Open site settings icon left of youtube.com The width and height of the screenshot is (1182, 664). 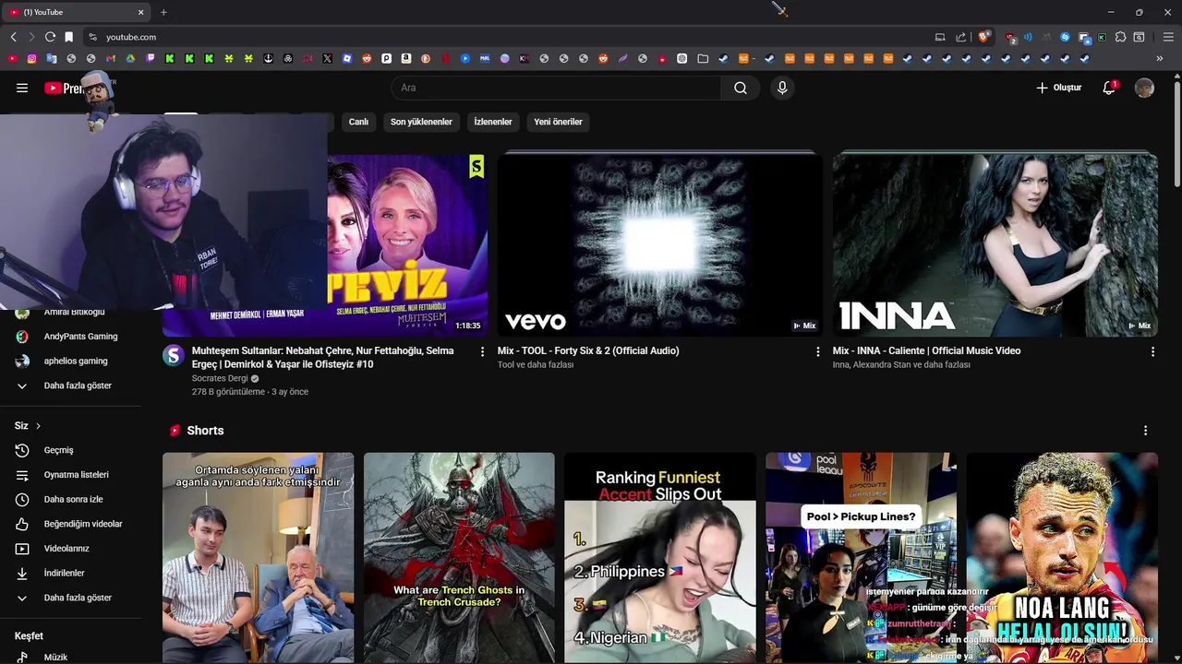(x=92, y=37)
